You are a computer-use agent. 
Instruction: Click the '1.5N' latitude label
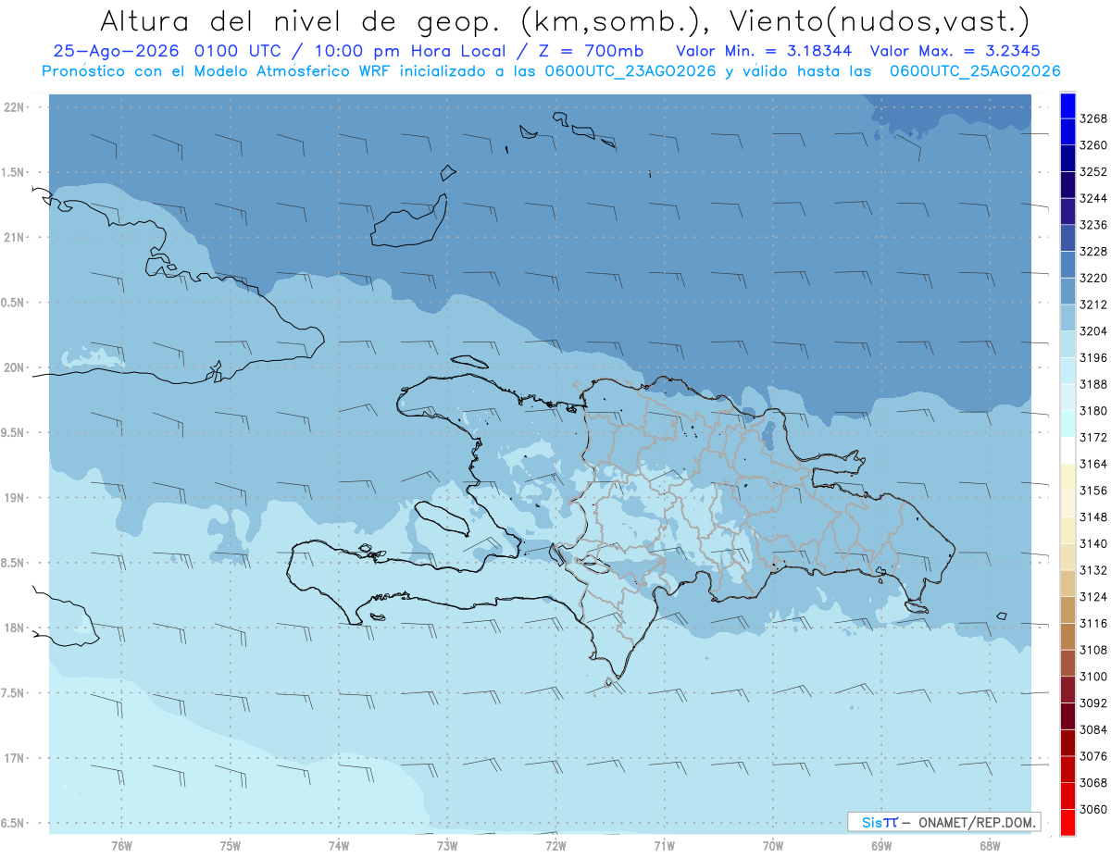coord(13,172)
